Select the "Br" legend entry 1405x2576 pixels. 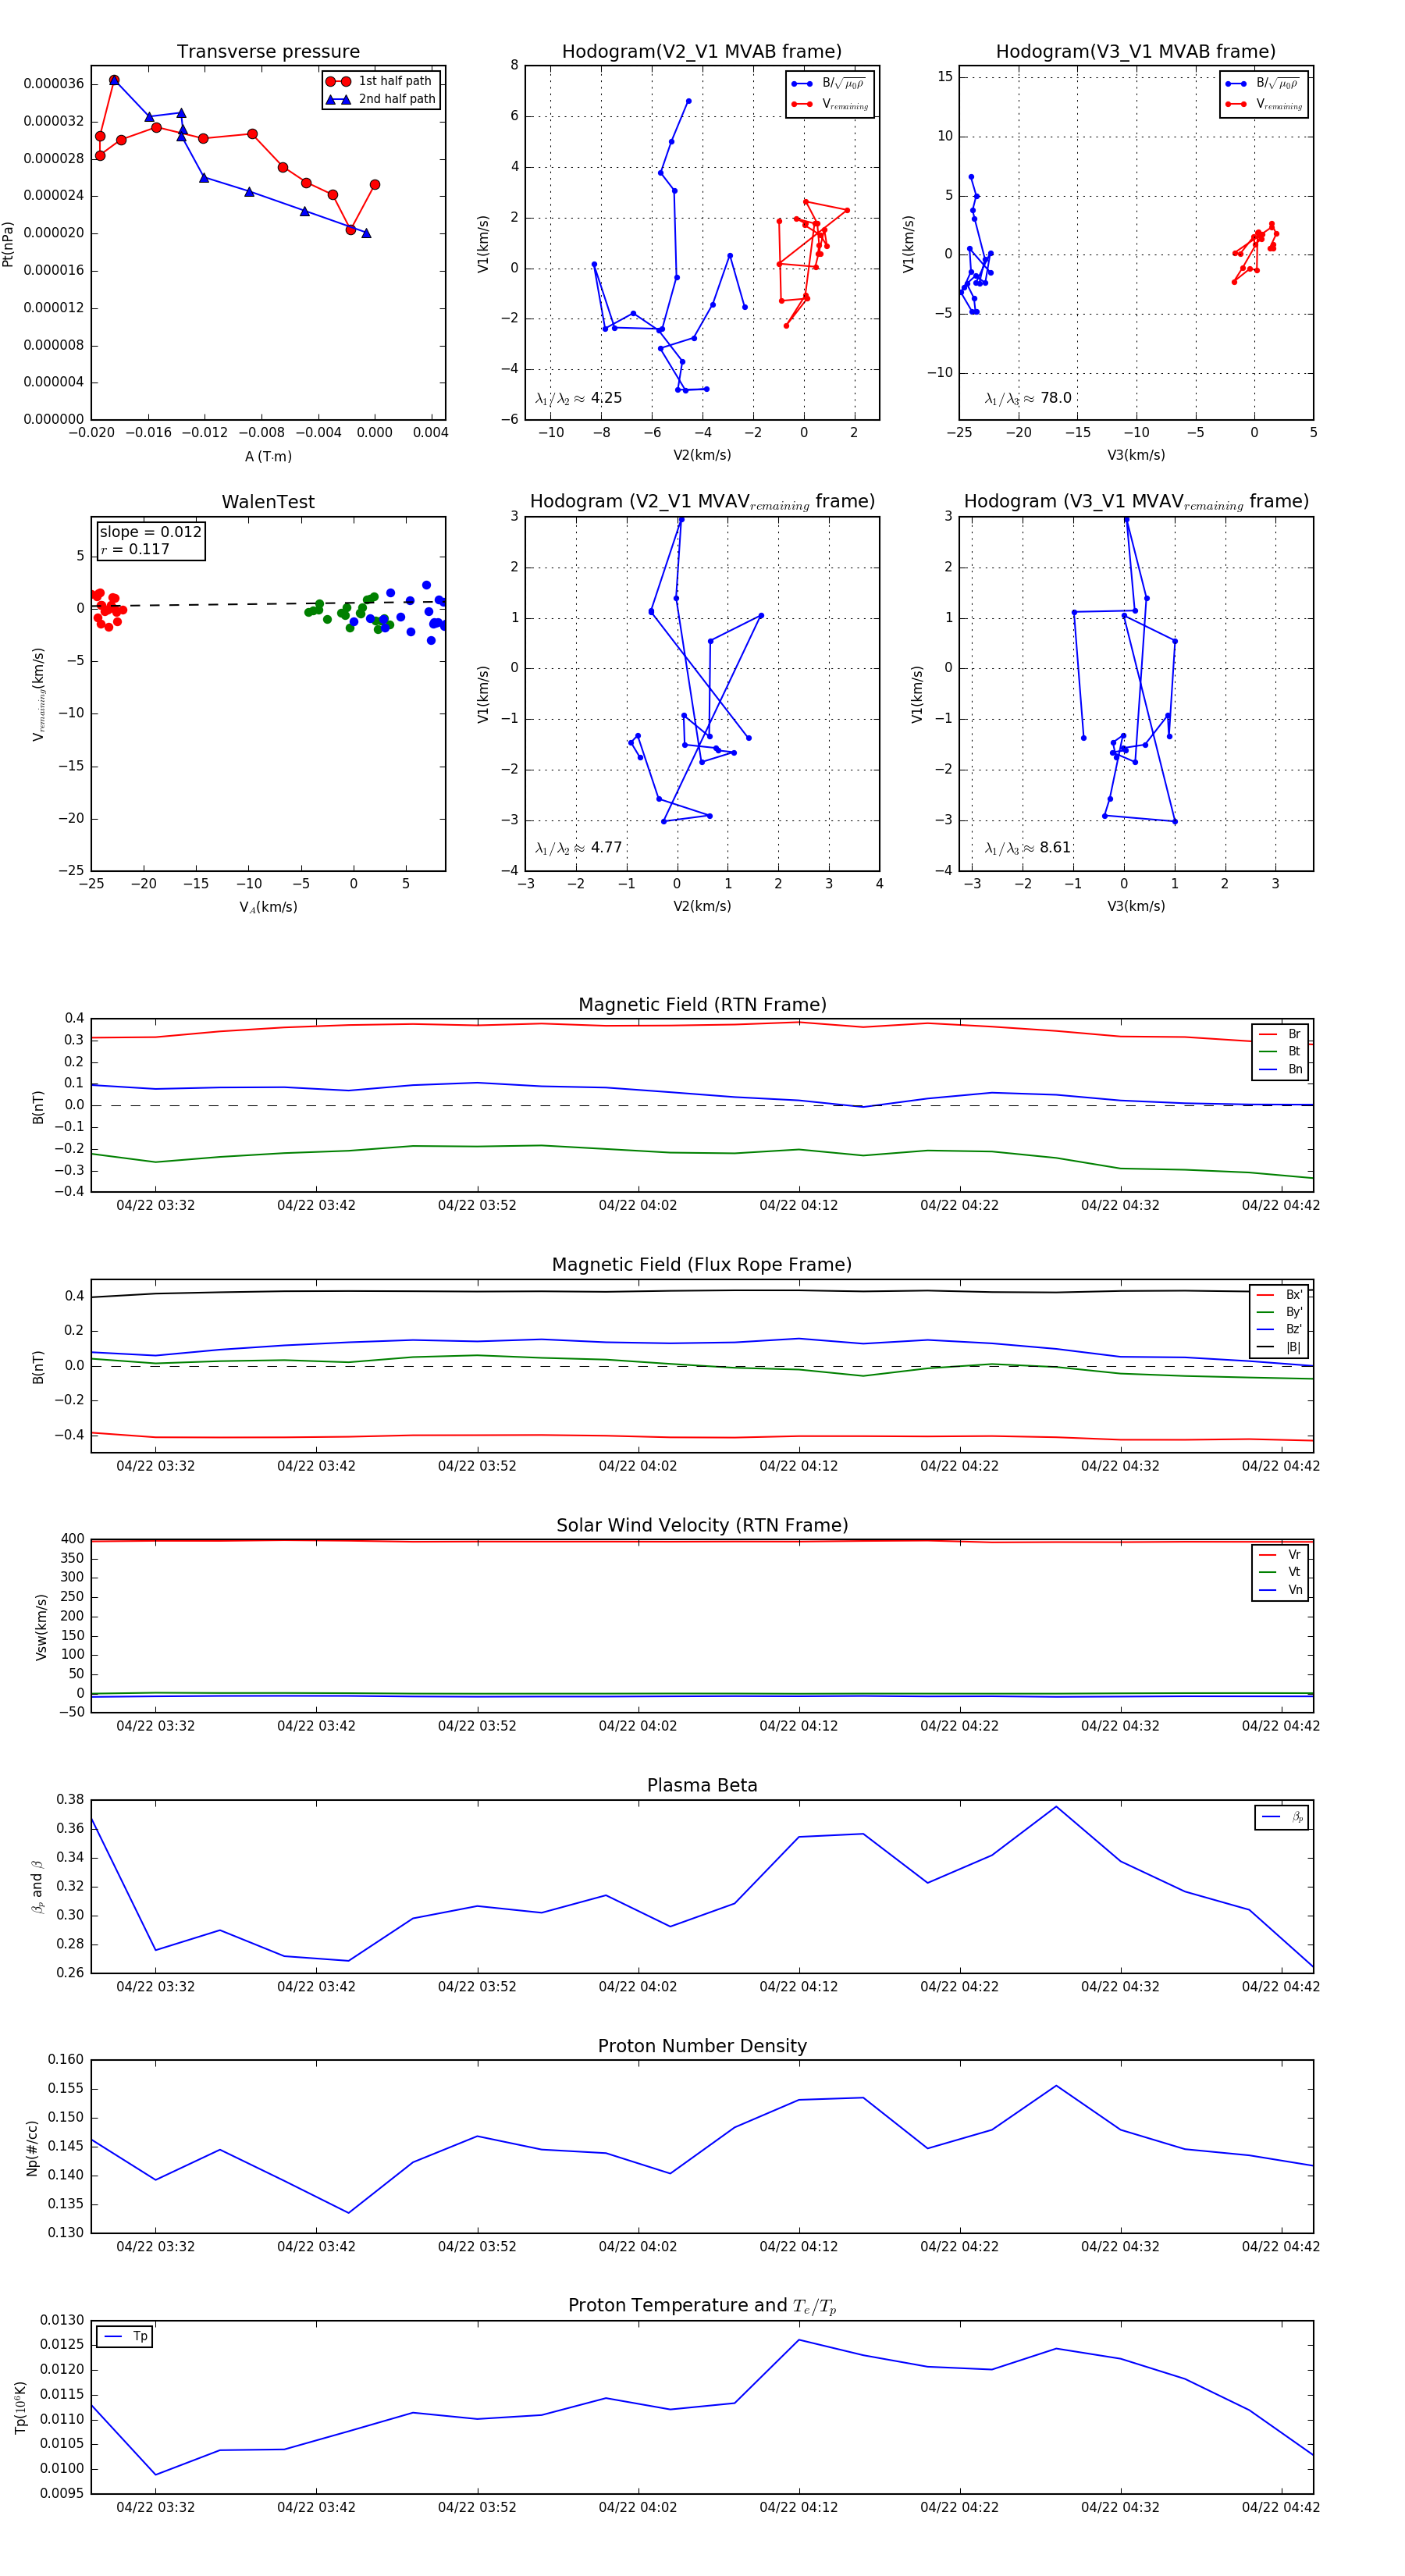pyautogui.click(x=1280, y=1034)
